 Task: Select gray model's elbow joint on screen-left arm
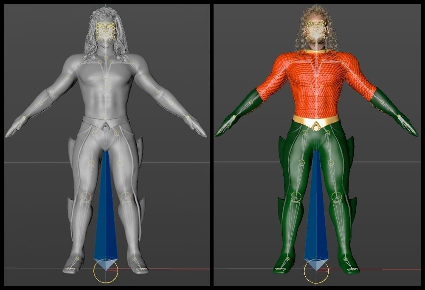(x=53, y=92)
